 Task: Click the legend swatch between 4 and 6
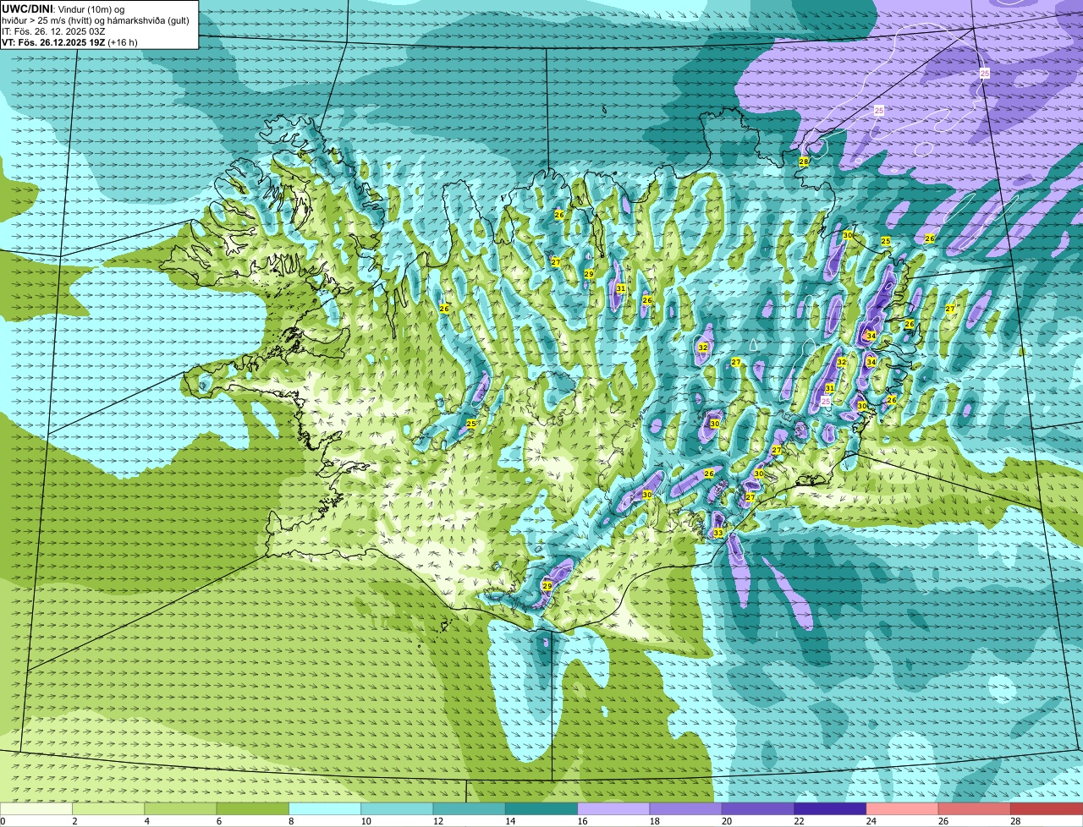coord(180,809)
